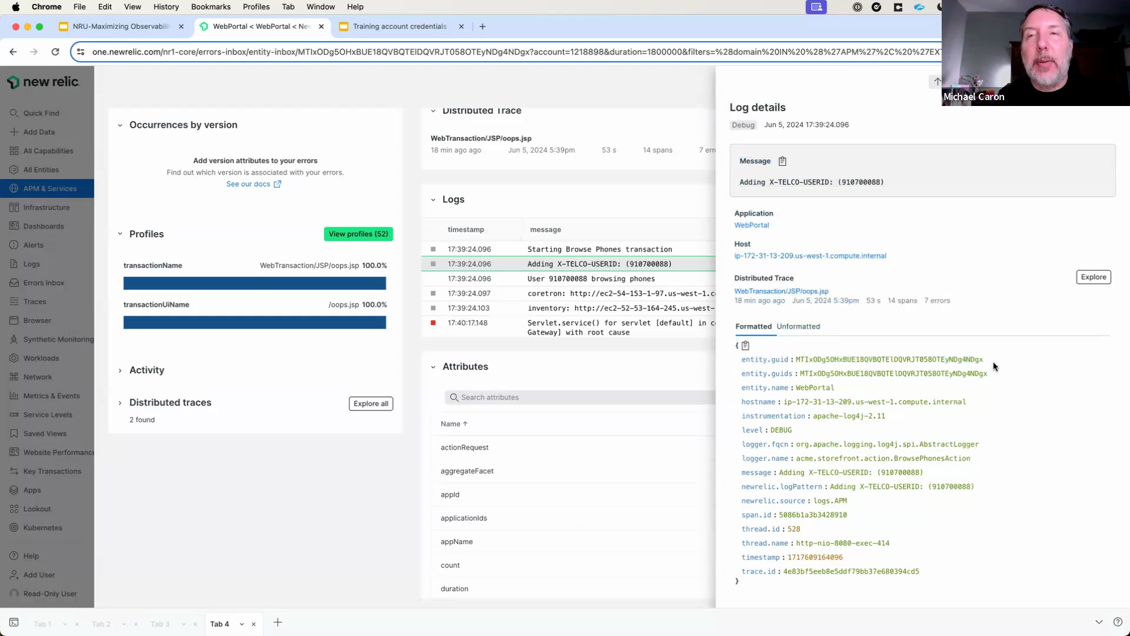Open the ip-172-31-13-209 host link
The image size is (1130, 636).
(810, 256)
